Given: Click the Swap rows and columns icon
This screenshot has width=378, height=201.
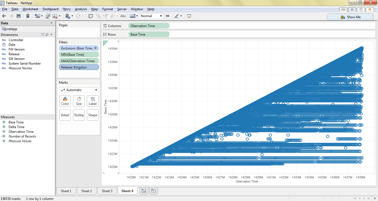Looking at the screenshot, I should click(91, 16).
